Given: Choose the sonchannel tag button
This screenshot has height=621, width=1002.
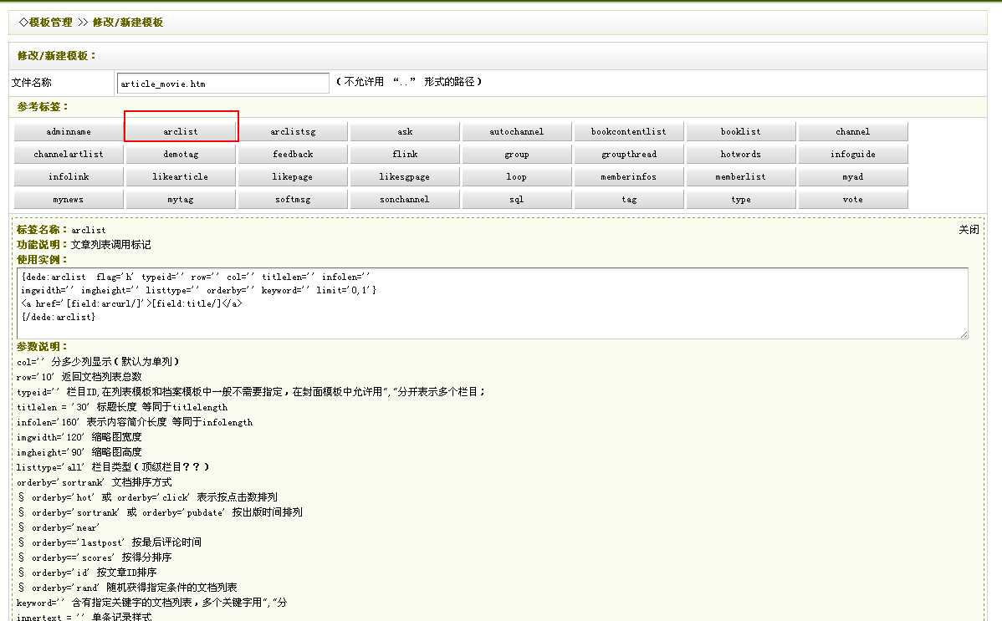Looking at the screenshot, I should 405,199.
